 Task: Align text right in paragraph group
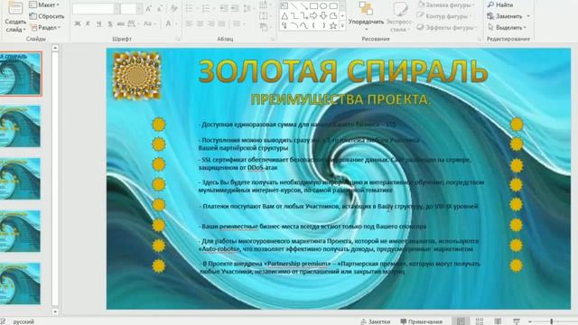(210, 24)
